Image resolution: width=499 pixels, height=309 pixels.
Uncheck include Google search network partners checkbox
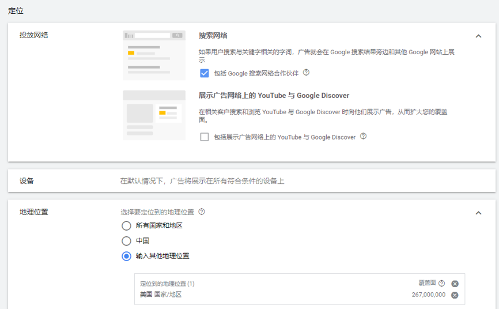(205, 73)
